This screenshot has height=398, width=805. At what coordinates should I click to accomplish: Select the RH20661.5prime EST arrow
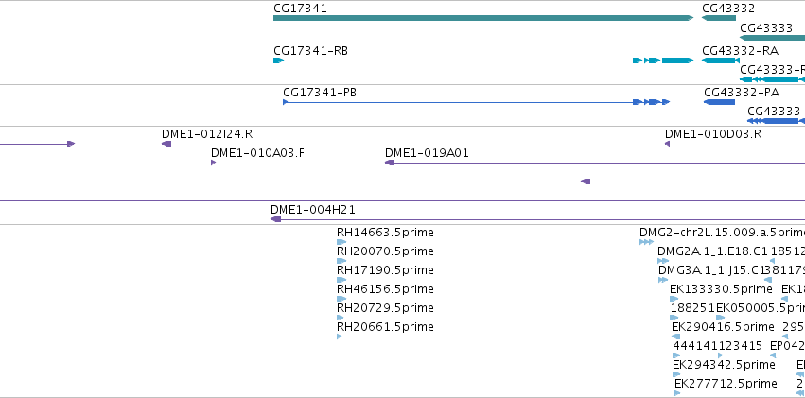coord(340,337)
